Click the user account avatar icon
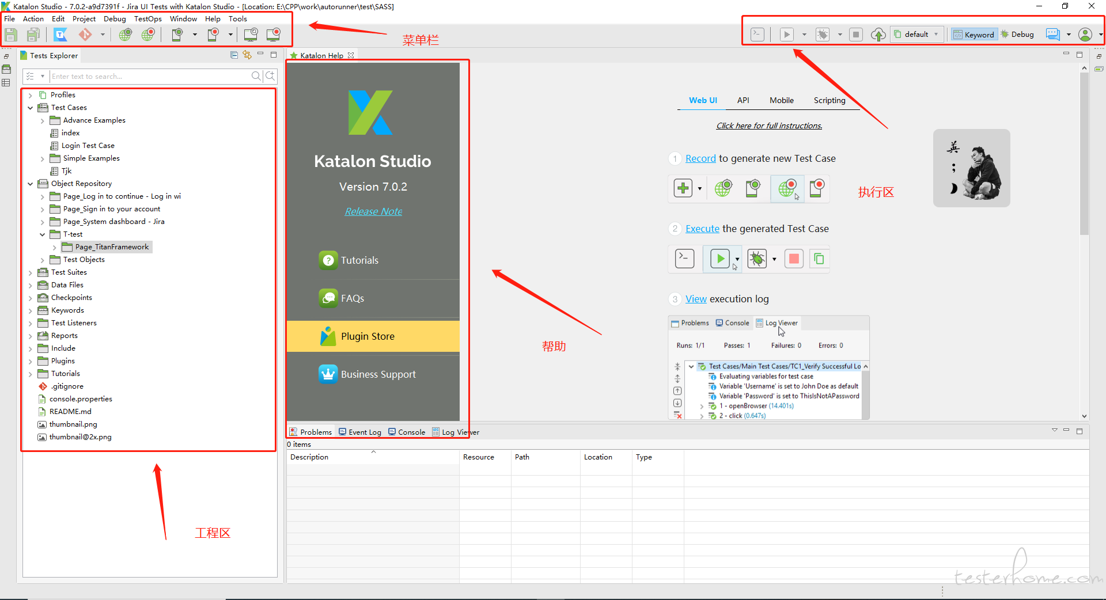The width and height of the screenshot is (1106, 600). click(1085, 35)
